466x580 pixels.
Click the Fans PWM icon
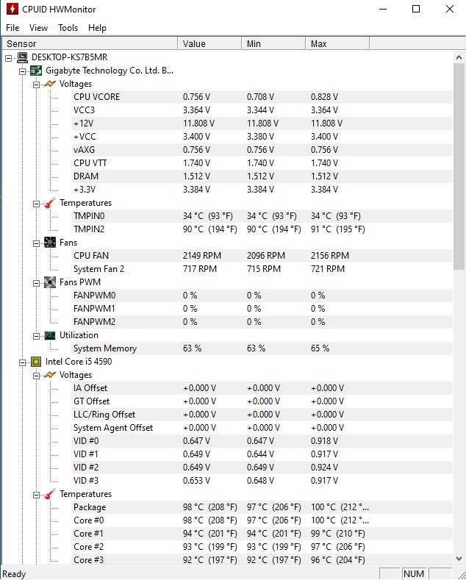(x=49, y=282)
